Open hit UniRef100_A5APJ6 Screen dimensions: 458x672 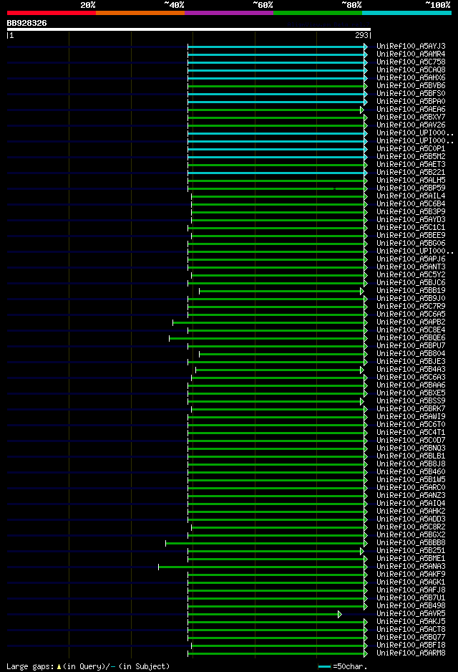(x=411, y=259)
